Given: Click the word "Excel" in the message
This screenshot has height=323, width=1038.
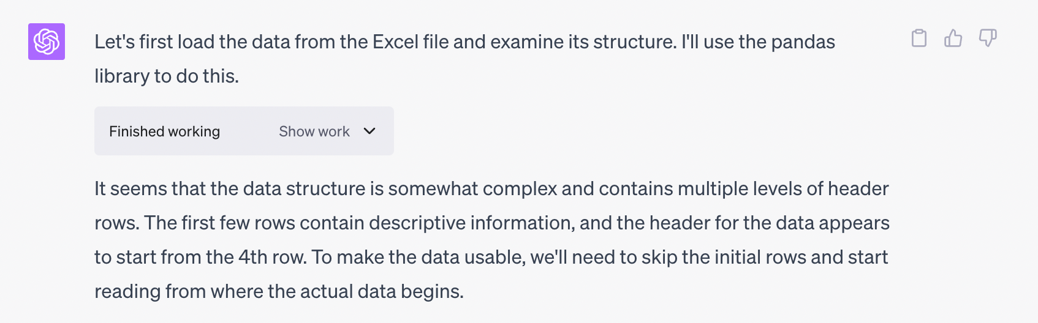Looking at the screenshot, I should coord(395,42).
